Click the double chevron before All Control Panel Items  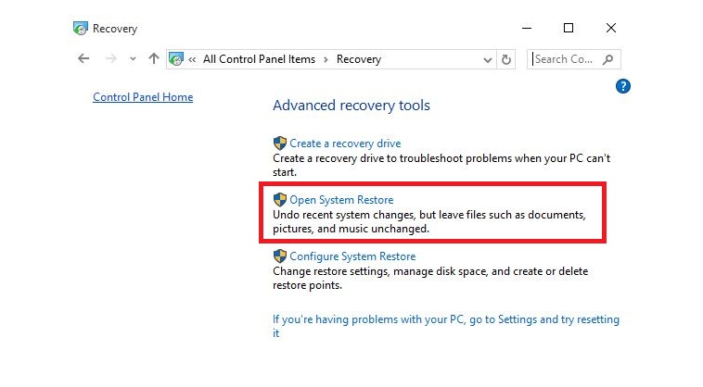pos(192,59)
